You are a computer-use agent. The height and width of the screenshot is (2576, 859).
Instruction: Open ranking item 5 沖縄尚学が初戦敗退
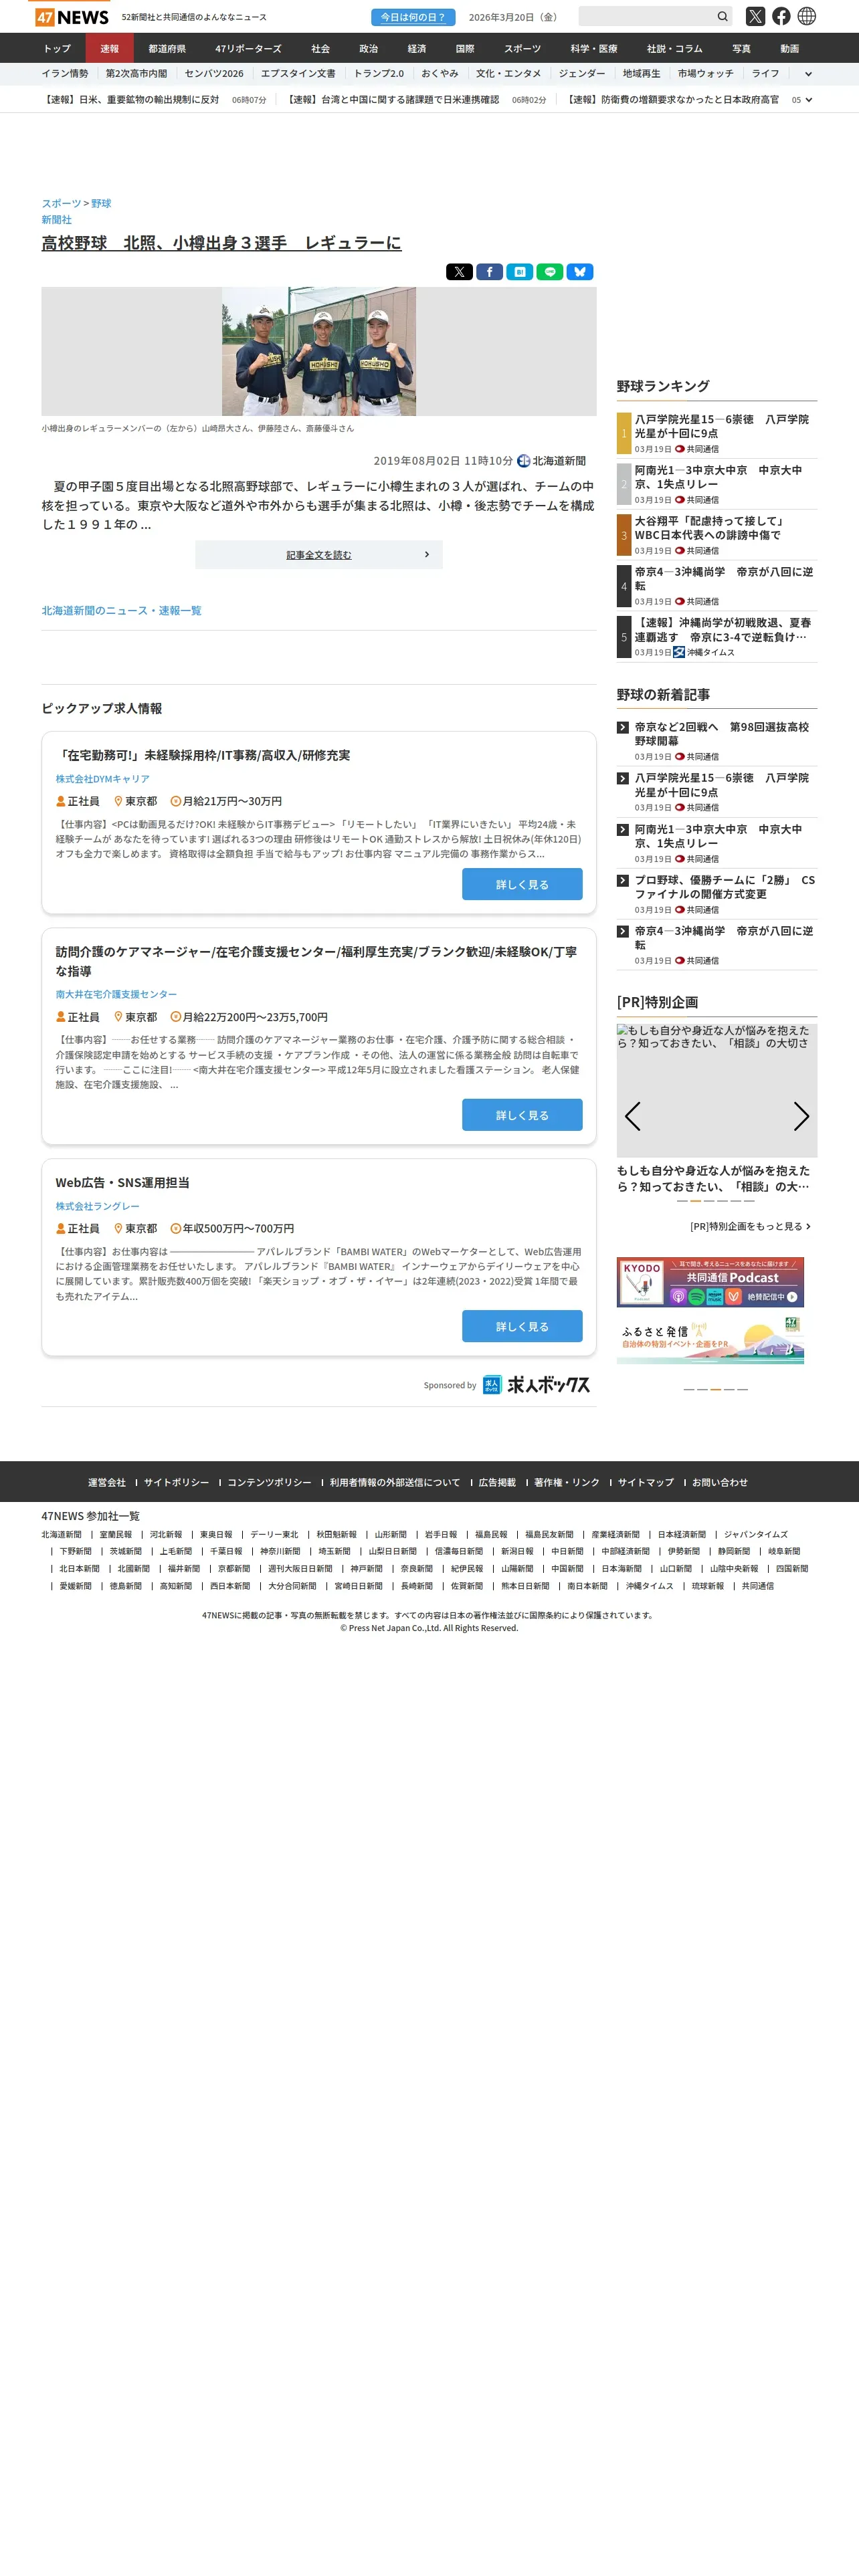pyautogui.click(x=724, y=630)
